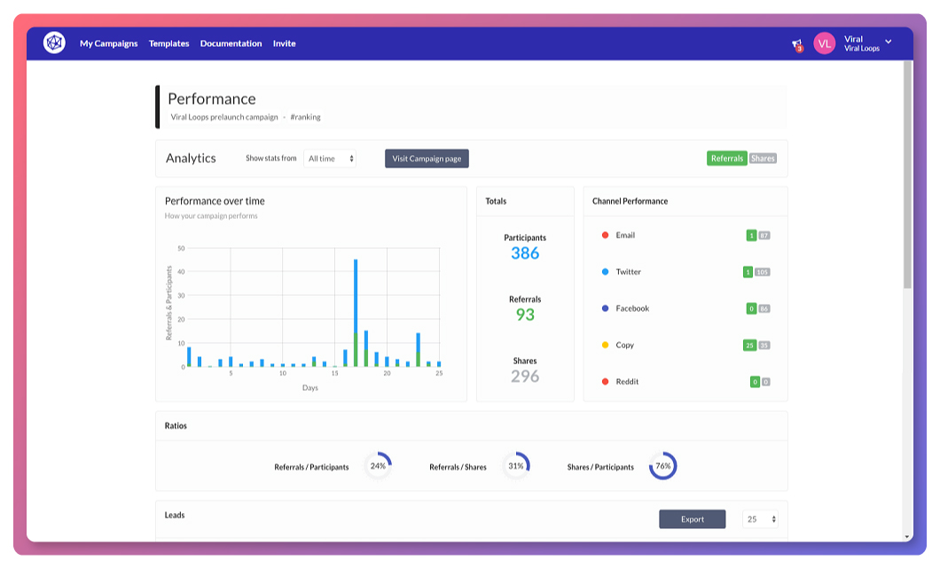Screen dimensions: 940x568
Task: Click the #ranking campaign tag
Action: (305, 117)
